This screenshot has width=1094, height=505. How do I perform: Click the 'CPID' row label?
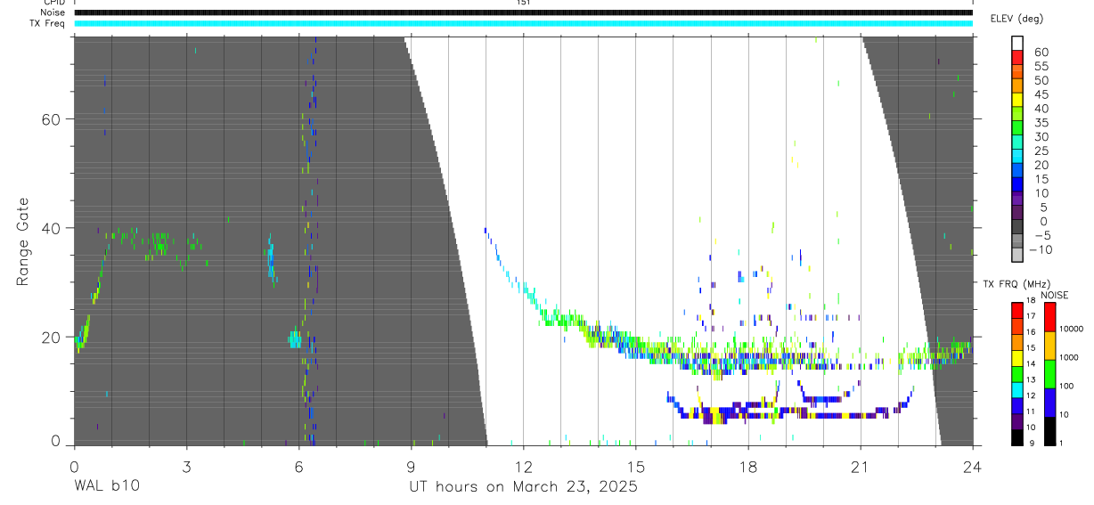(53, 3)
